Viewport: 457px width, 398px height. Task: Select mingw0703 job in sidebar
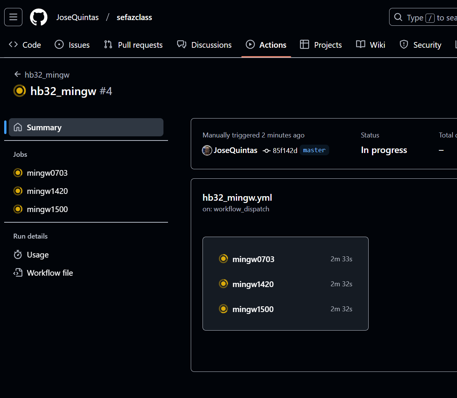[47, 173]
